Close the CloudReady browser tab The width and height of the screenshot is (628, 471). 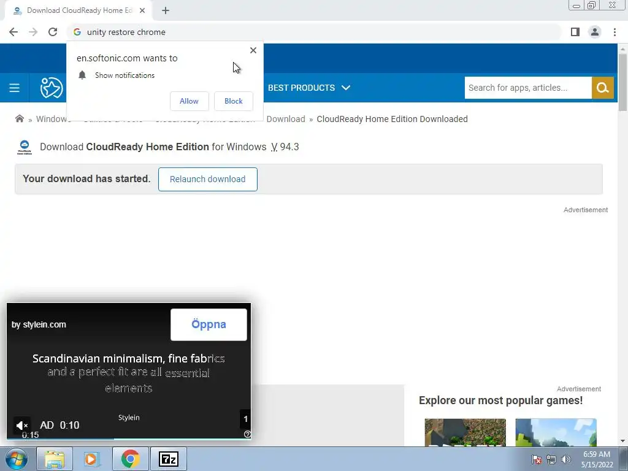[142, 11]
